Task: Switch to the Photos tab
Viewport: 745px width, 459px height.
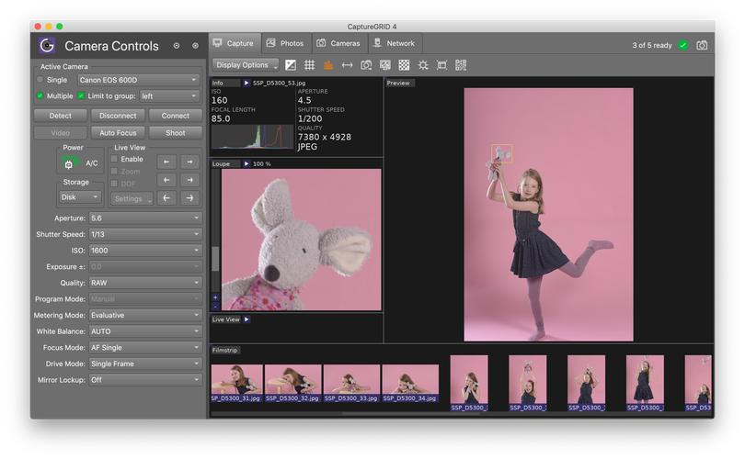Action: [284, 43]
